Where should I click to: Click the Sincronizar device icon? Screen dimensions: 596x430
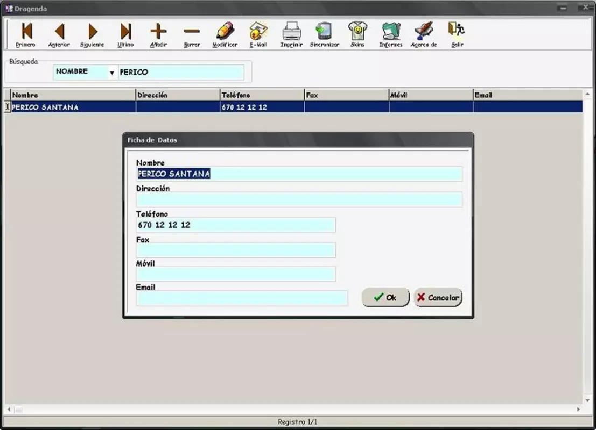325,34
